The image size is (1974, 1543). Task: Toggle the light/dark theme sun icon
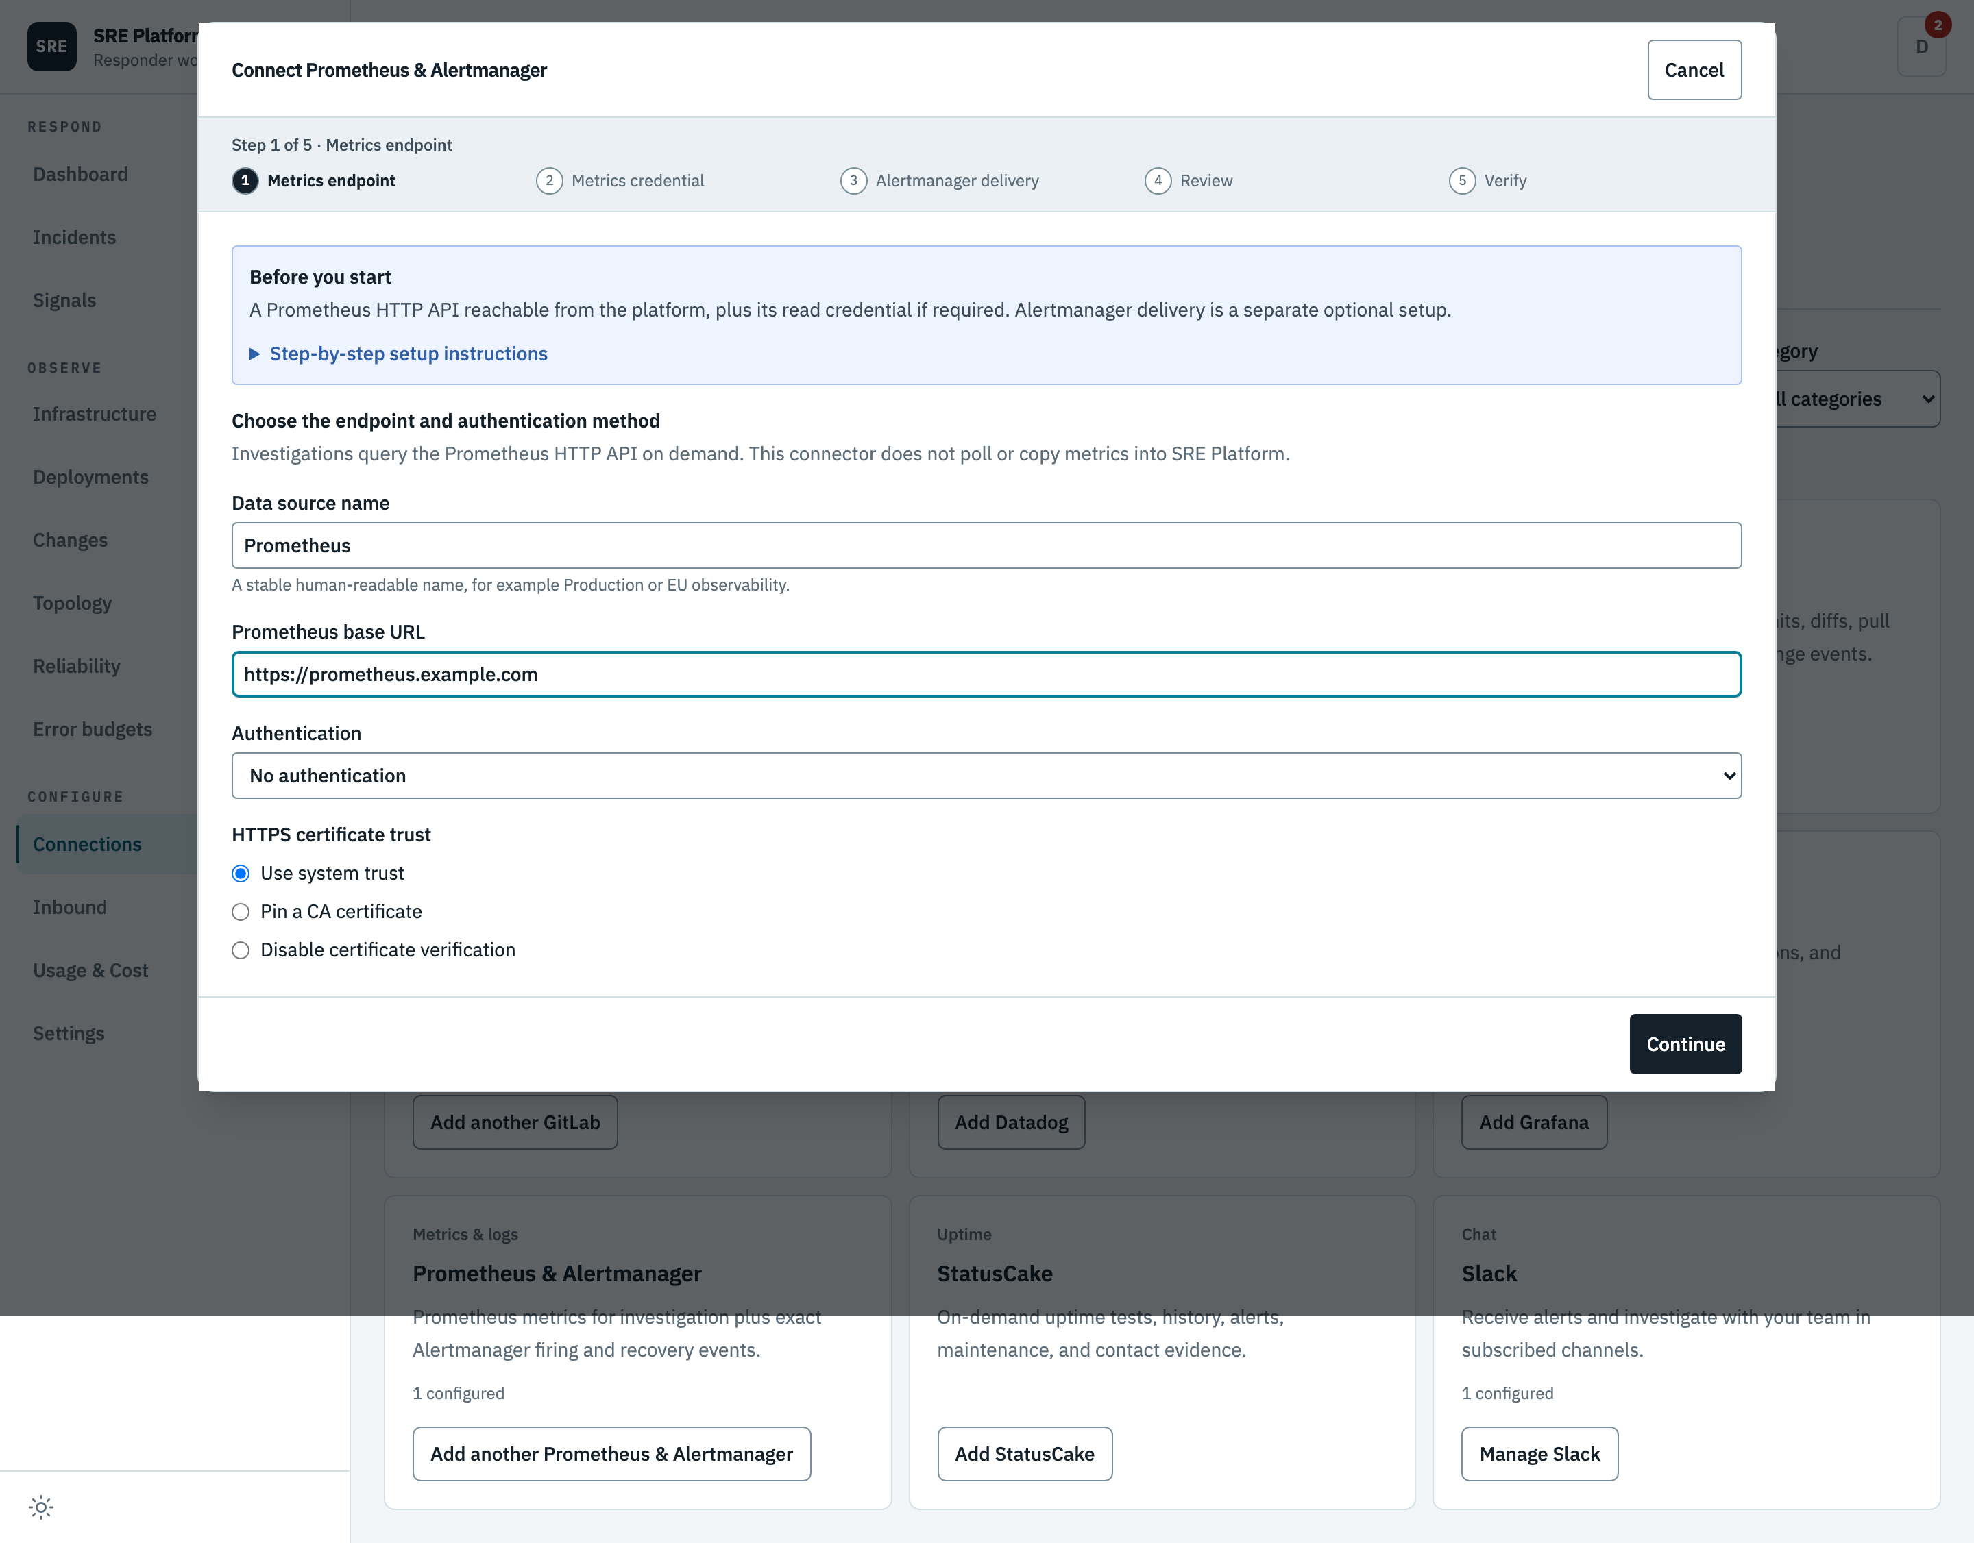point(40,1507)
